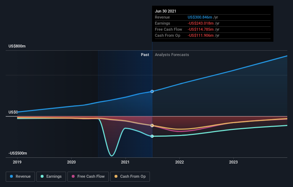Select the 2020 x-axis label
The width and height of the screenshot is (293, 187).
coord(71,162)
